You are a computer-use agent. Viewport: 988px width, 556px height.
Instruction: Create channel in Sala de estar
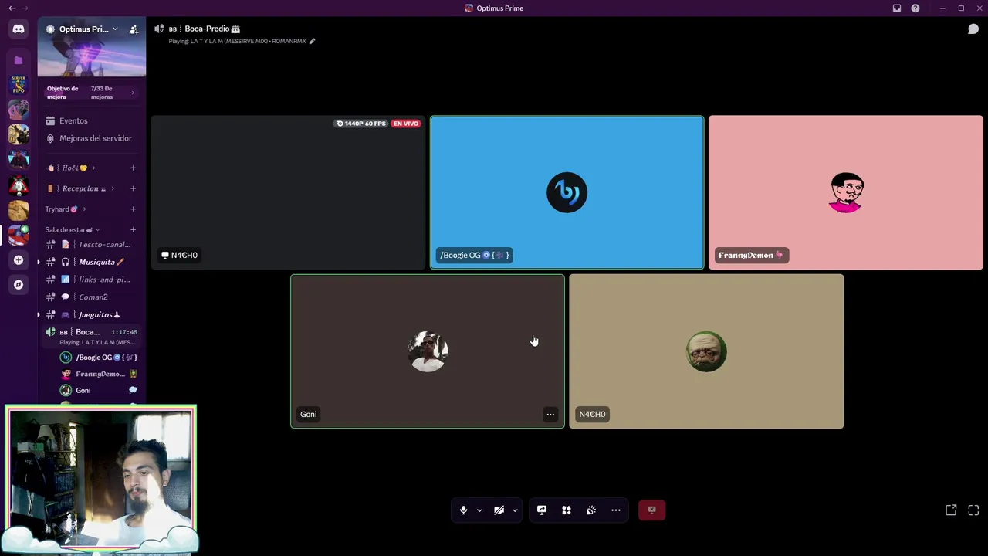click(x=133, y=229)
